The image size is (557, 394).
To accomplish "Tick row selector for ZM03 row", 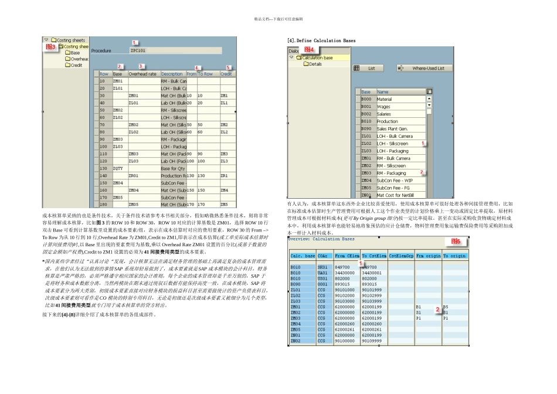I will (x=358, y=173).
